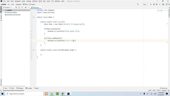This screenshot has height=96, width=170.
Task: Click the company breadcrumb in navigation bar
Action: (x=18, y=4)
